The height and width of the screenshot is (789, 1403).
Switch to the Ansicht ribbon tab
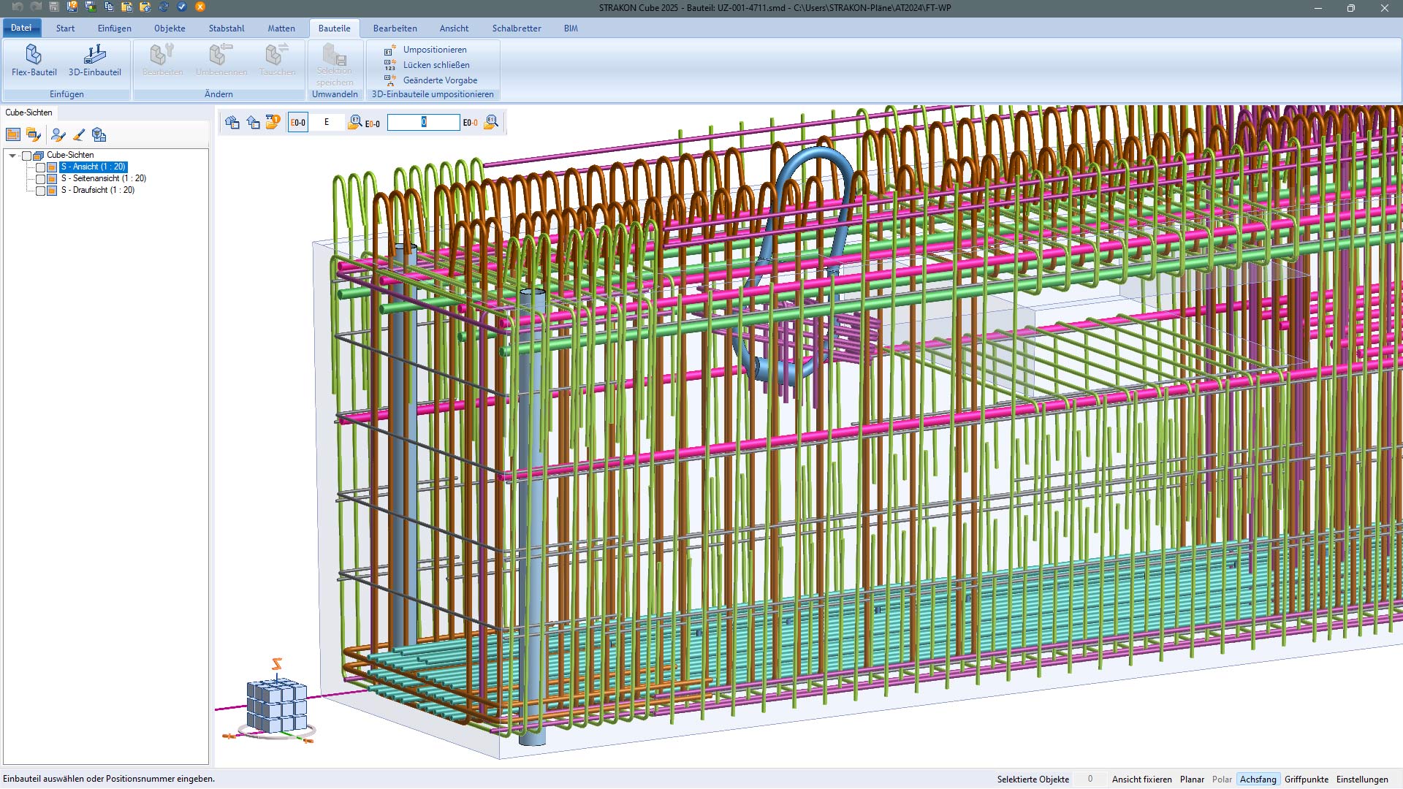(454, 28)
